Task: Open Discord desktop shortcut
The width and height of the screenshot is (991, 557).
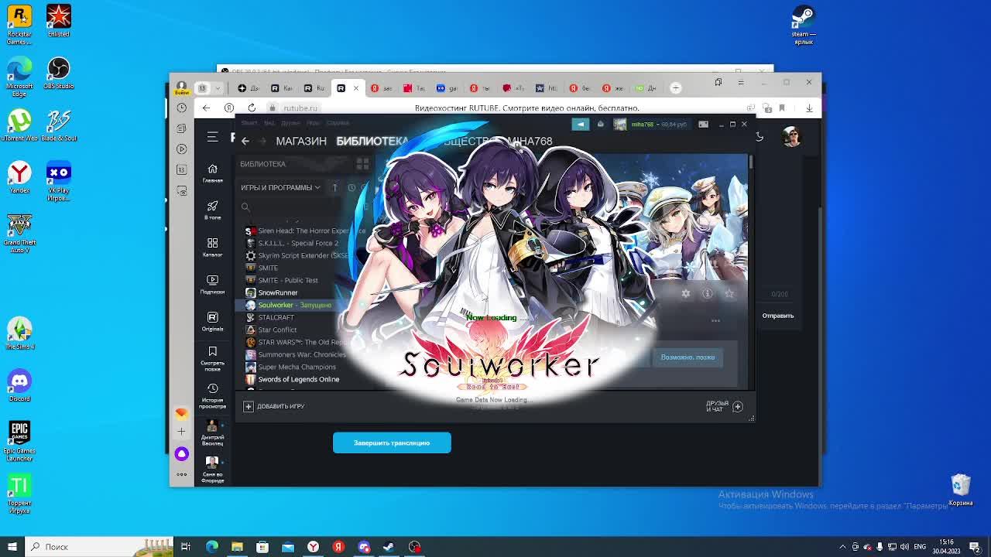Action: 19,384
